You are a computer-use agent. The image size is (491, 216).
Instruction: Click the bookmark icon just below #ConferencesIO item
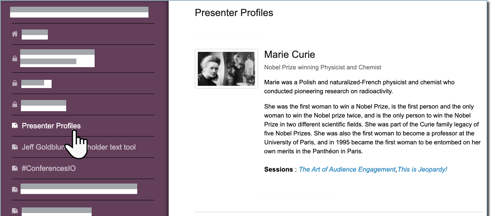pos(15,190)
